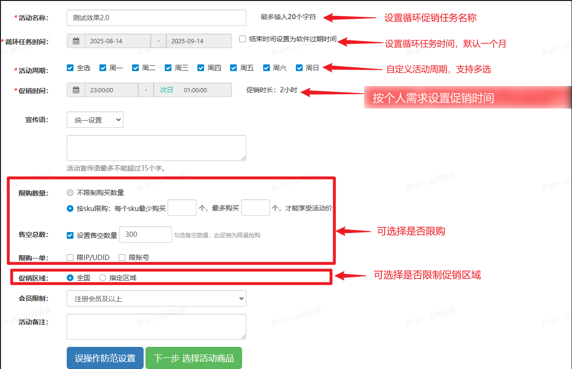This screenshot has height=369, width=572.
Task: Enable end time as software expiry checkbox
Action: point(243,39)
